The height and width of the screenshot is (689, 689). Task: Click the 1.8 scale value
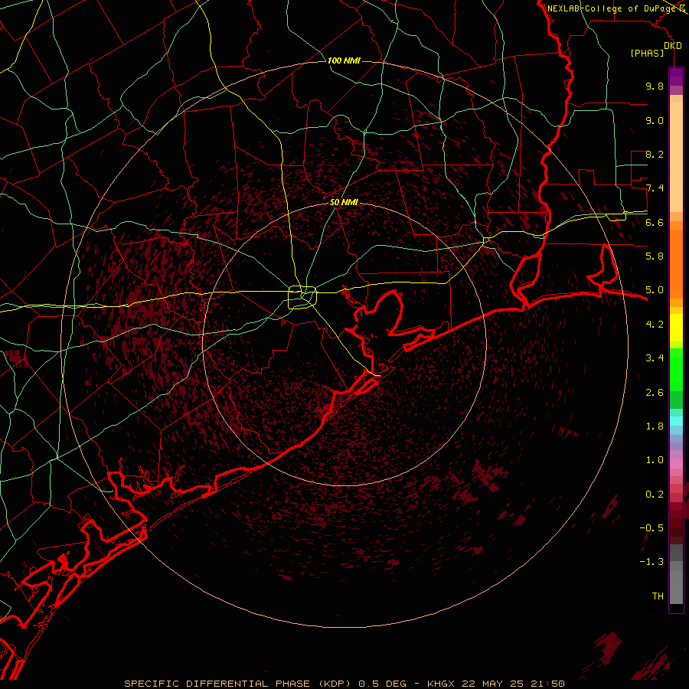click(x=655, y=426)
